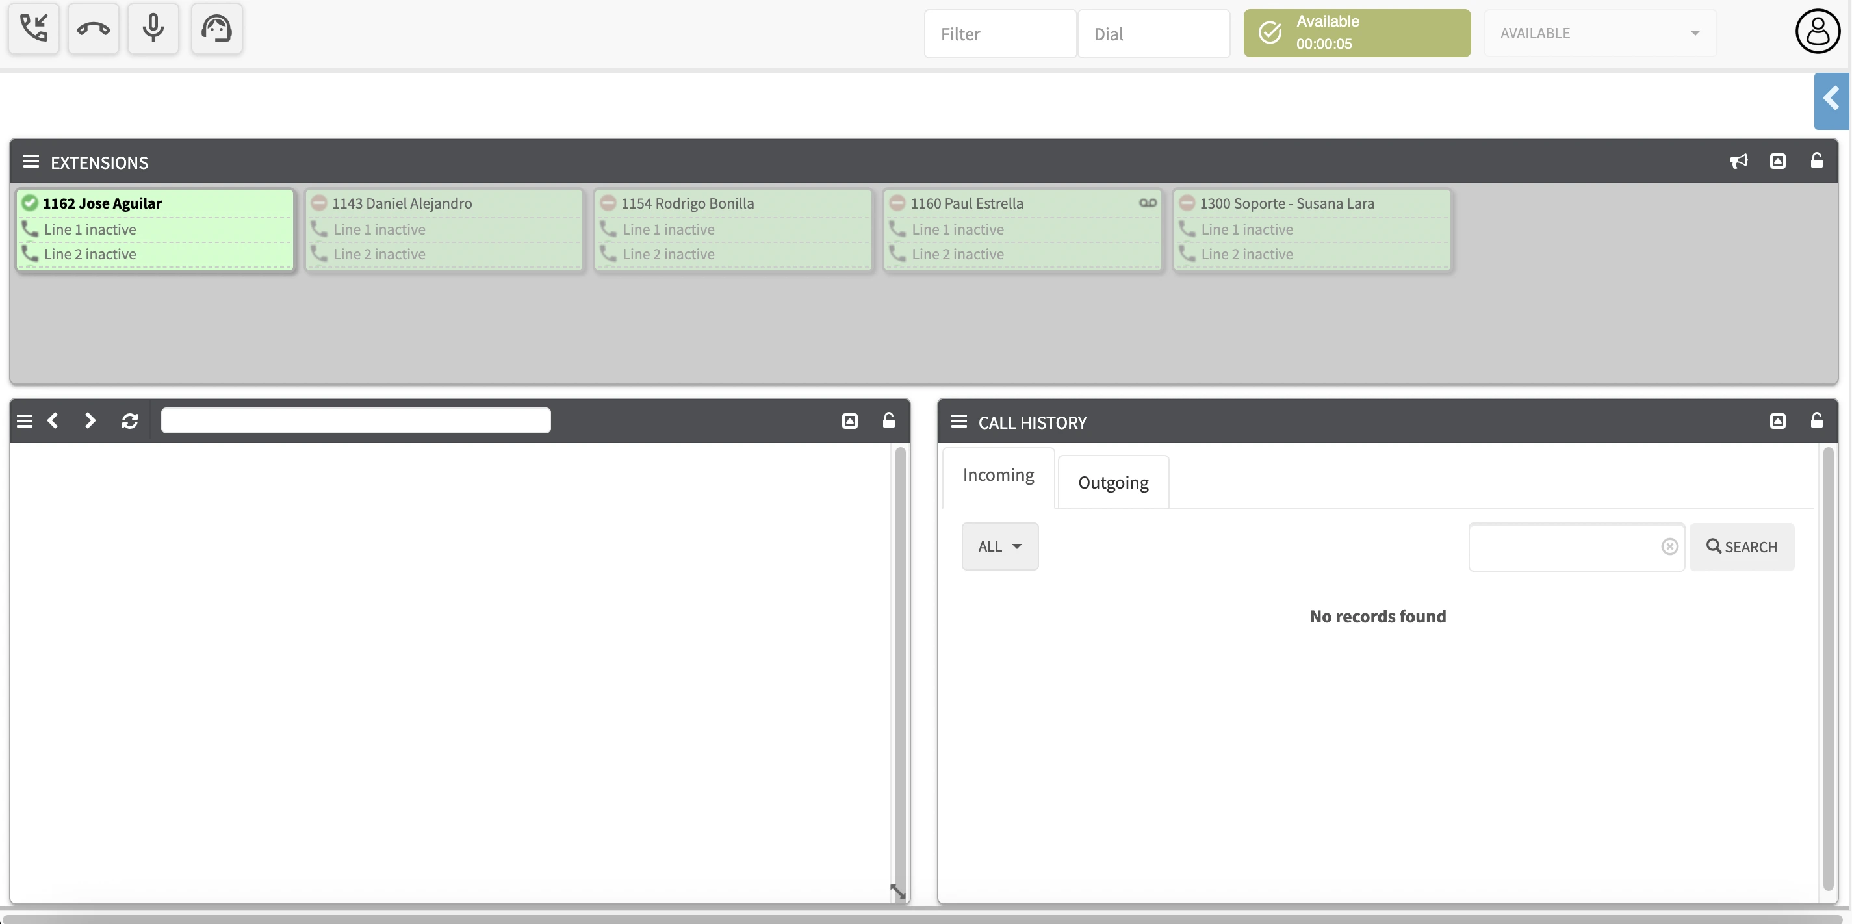Unlock the Extensions panel
The height and width of the screenshot is (924, 1852).
[x=1817, y=161]
